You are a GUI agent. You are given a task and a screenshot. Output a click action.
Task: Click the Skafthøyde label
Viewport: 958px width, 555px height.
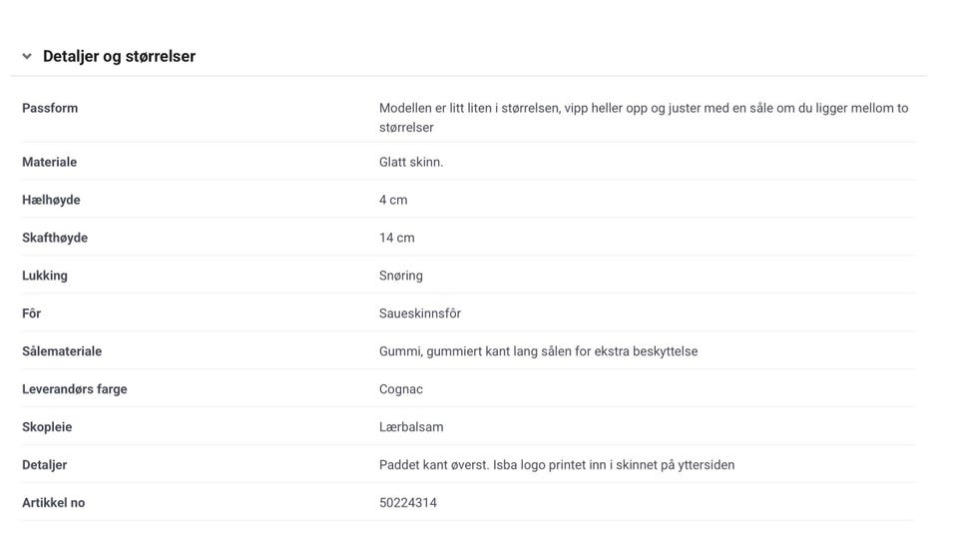pos(55,238)
